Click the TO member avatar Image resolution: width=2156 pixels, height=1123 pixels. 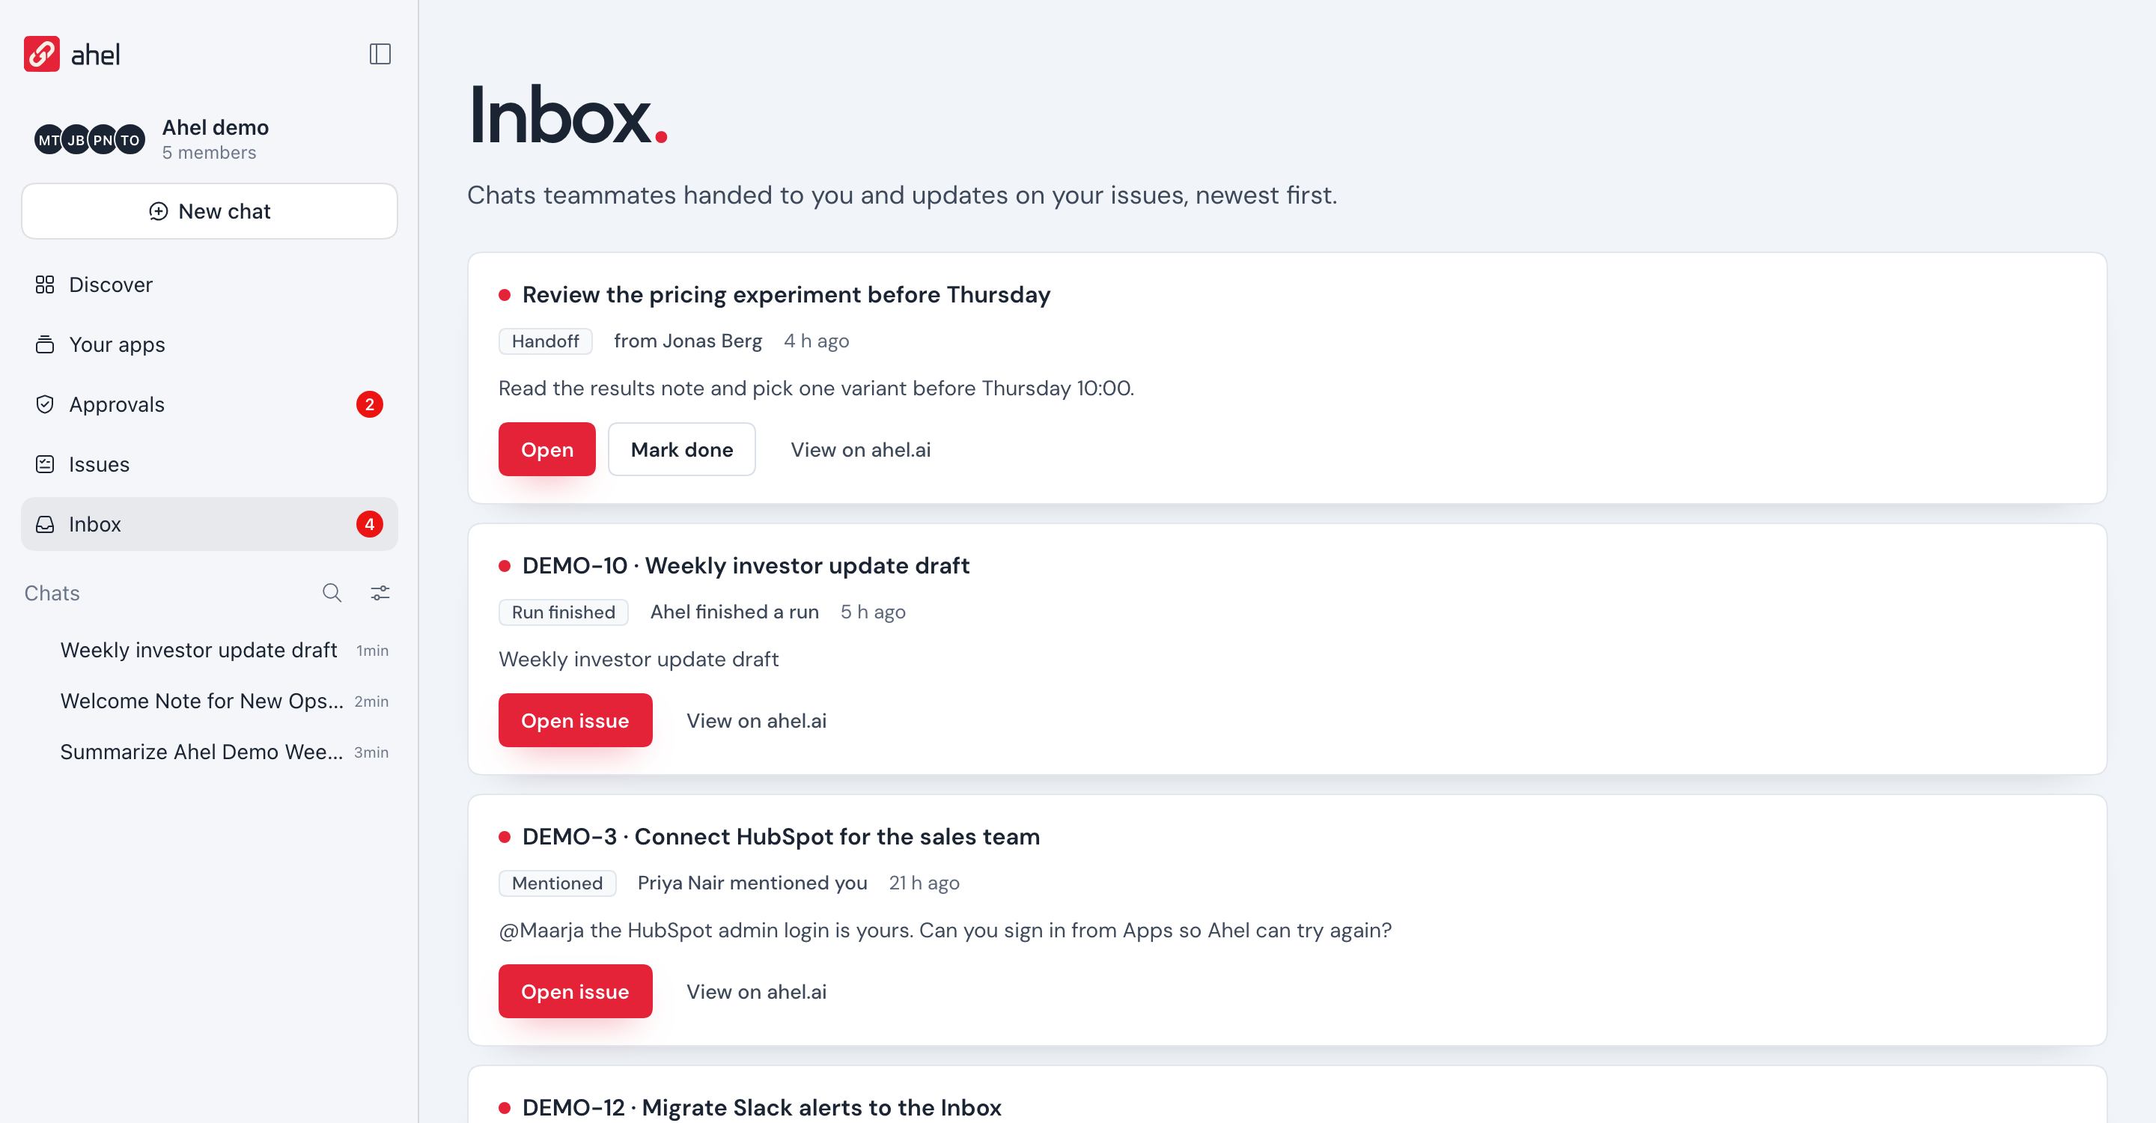130,140
